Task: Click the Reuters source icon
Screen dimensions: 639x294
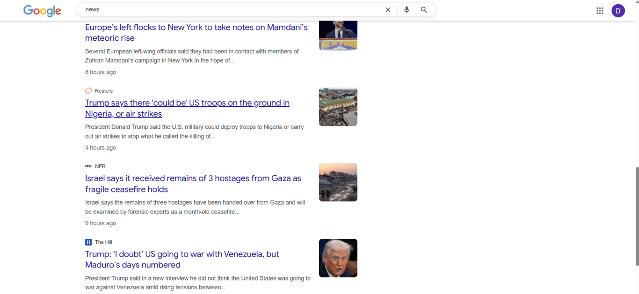Action: 88,91
